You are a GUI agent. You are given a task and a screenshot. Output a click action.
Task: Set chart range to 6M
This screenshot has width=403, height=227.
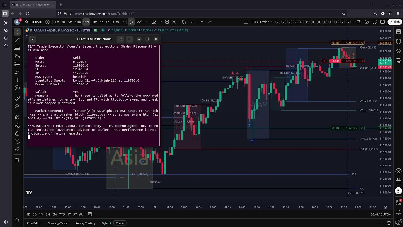pyautogui.click(x=54, y=214)
